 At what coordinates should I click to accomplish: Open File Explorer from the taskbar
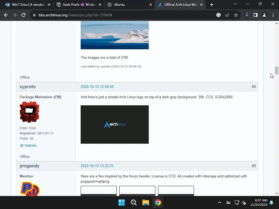(146, 202)
